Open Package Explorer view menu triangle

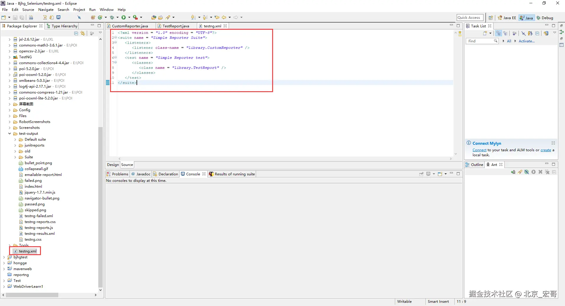[100, 33]
